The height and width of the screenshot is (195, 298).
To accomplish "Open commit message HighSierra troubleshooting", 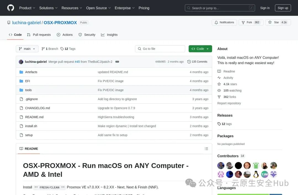I will tap(116, 117).
